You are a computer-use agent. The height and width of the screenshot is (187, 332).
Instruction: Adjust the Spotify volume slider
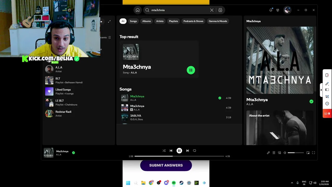point(296,153)
